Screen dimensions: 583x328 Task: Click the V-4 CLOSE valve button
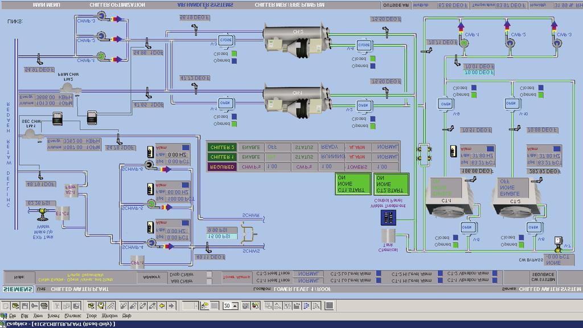click(x=364, y=45)
